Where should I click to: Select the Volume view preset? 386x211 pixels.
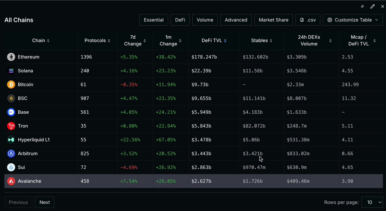[x=205, y=20]
